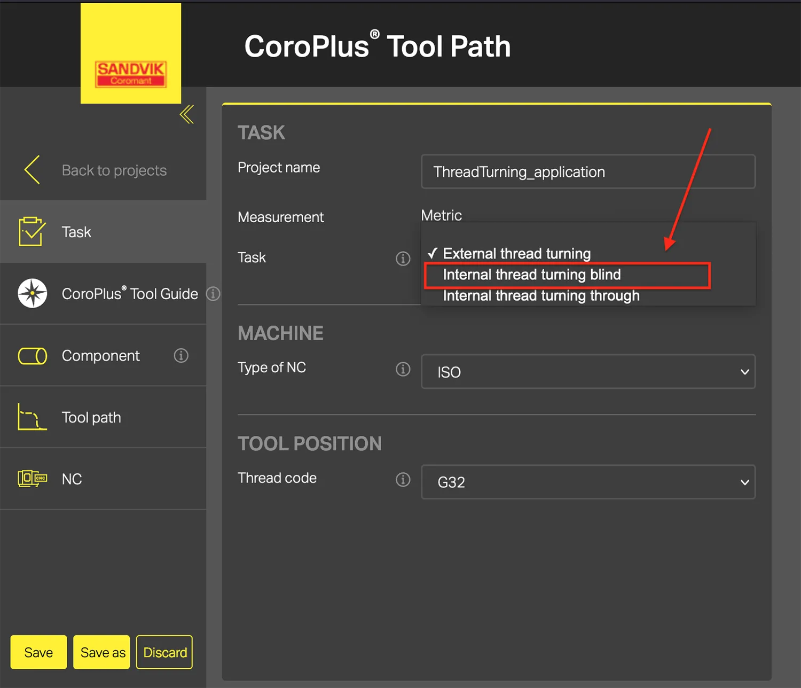This screenshot has width=801, height=688.
Task: Click the Save as button
Action: tap(102, 652)
